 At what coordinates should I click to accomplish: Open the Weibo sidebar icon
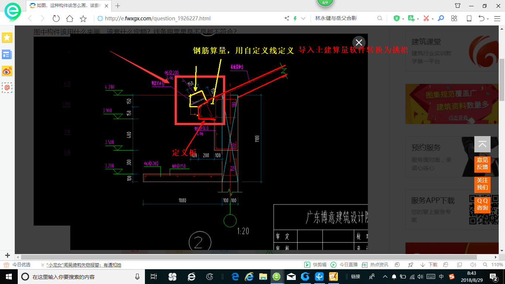click(7, 71)
